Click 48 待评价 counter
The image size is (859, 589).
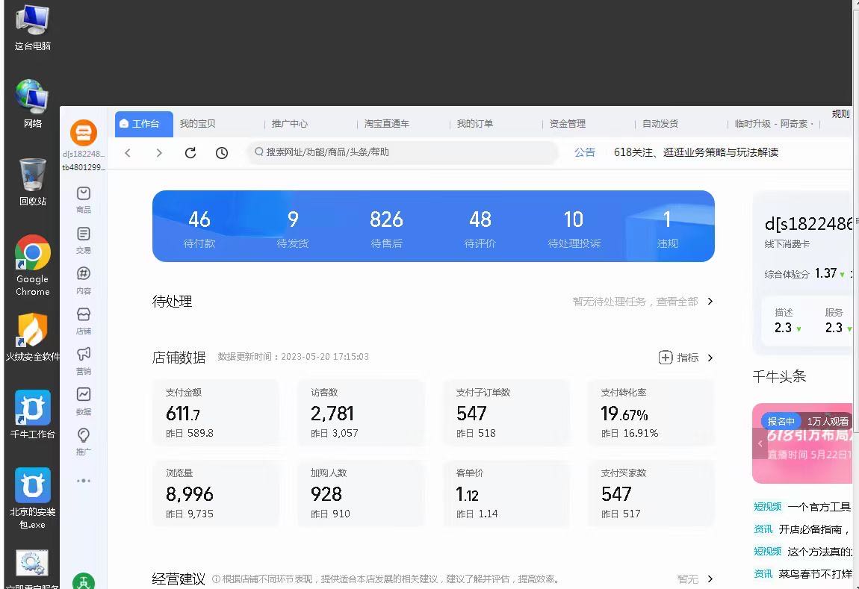click(480, 228)
